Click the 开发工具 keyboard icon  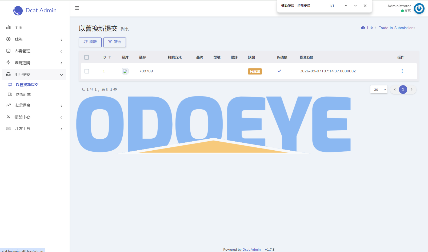coord(9,128)
